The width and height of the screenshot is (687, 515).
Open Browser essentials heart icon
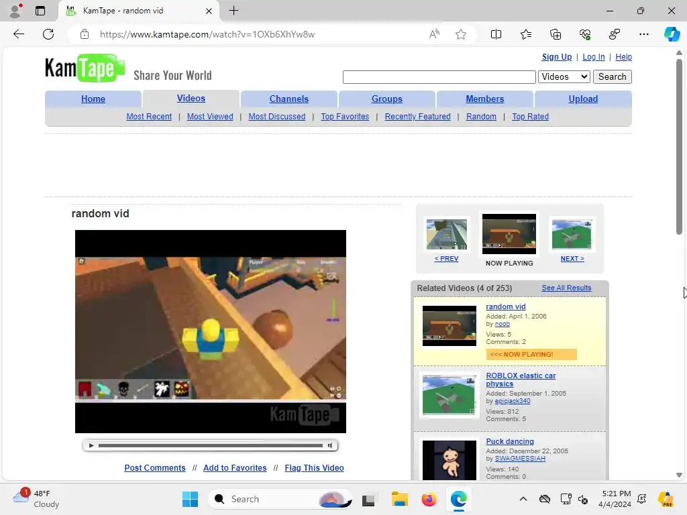pyautogui.click(x=585, y=34)
